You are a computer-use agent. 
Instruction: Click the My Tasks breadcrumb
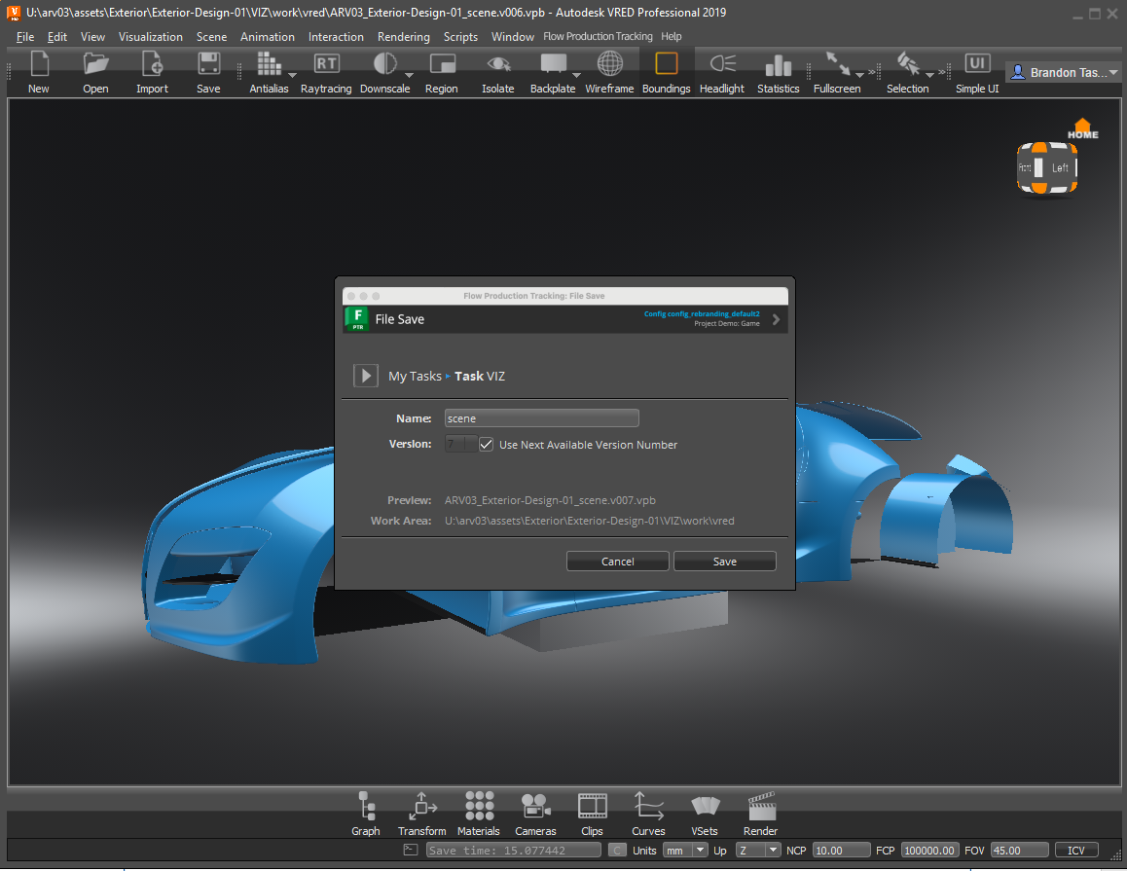415,376
